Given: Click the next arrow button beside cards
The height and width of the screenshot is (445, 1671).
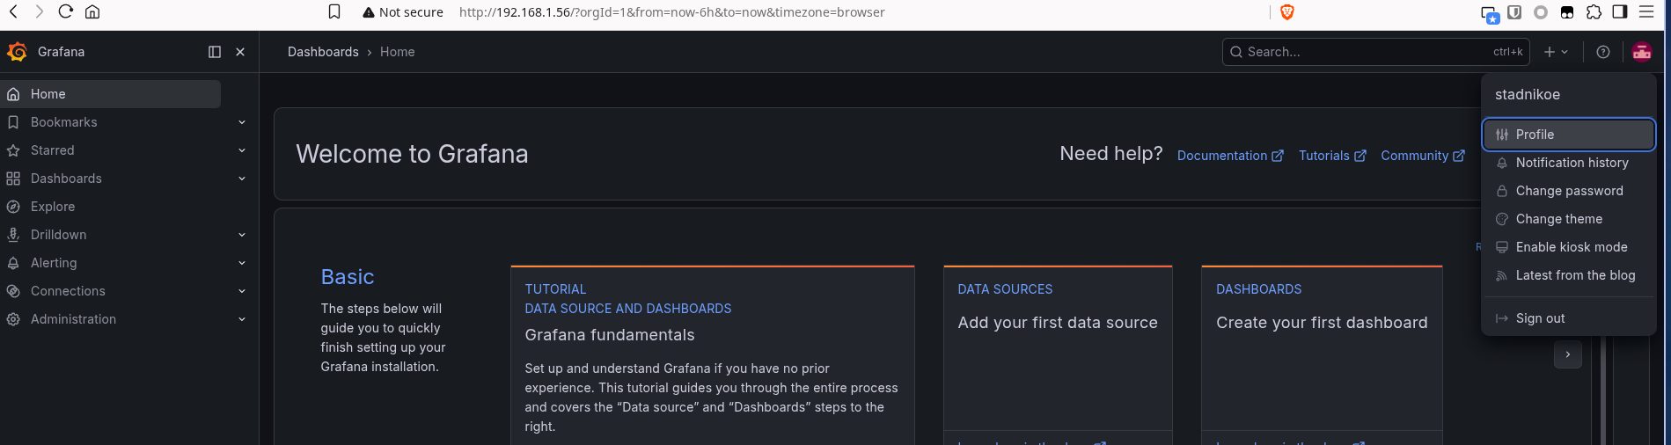Looking at the screenshot, I should pyautogui.click(x=1568, y=354).
